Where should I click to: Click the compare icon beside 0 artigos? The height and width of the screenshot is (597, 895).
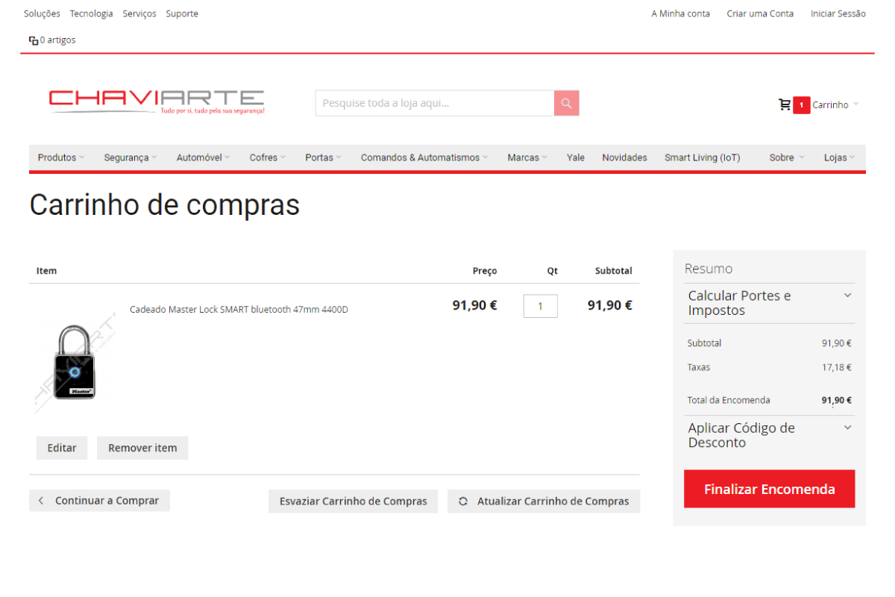[x=33, y=40]
